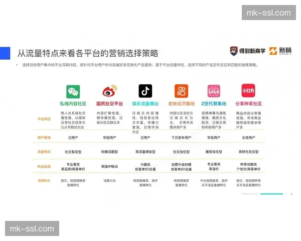301x241 pixels.
Task: Click the heading 国民社交平台
Action: (109, 104)
